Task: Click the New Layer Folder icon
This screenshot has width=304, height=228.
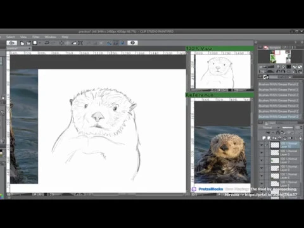Action: [274, 138]
